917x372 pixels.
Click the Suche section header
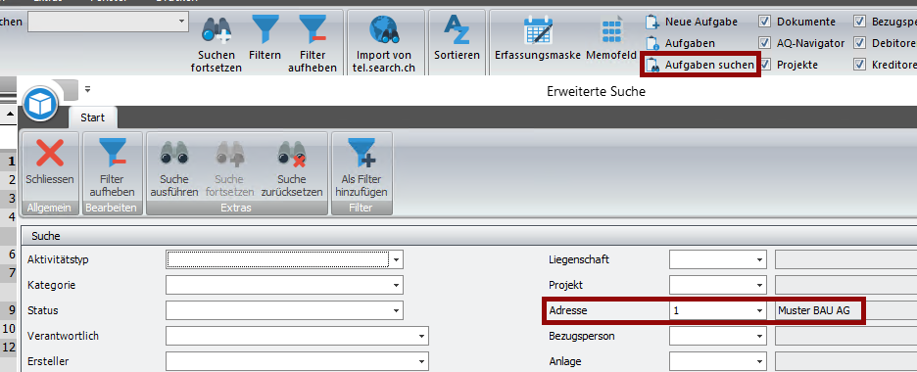[x=469, y=236]
